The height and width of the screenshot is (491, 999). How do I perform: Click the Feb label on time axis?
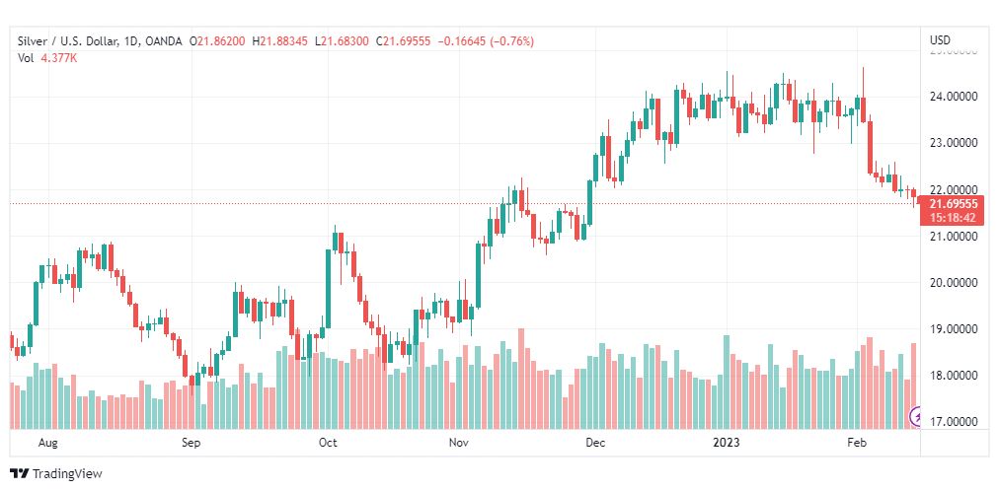[x=856, y=442]
